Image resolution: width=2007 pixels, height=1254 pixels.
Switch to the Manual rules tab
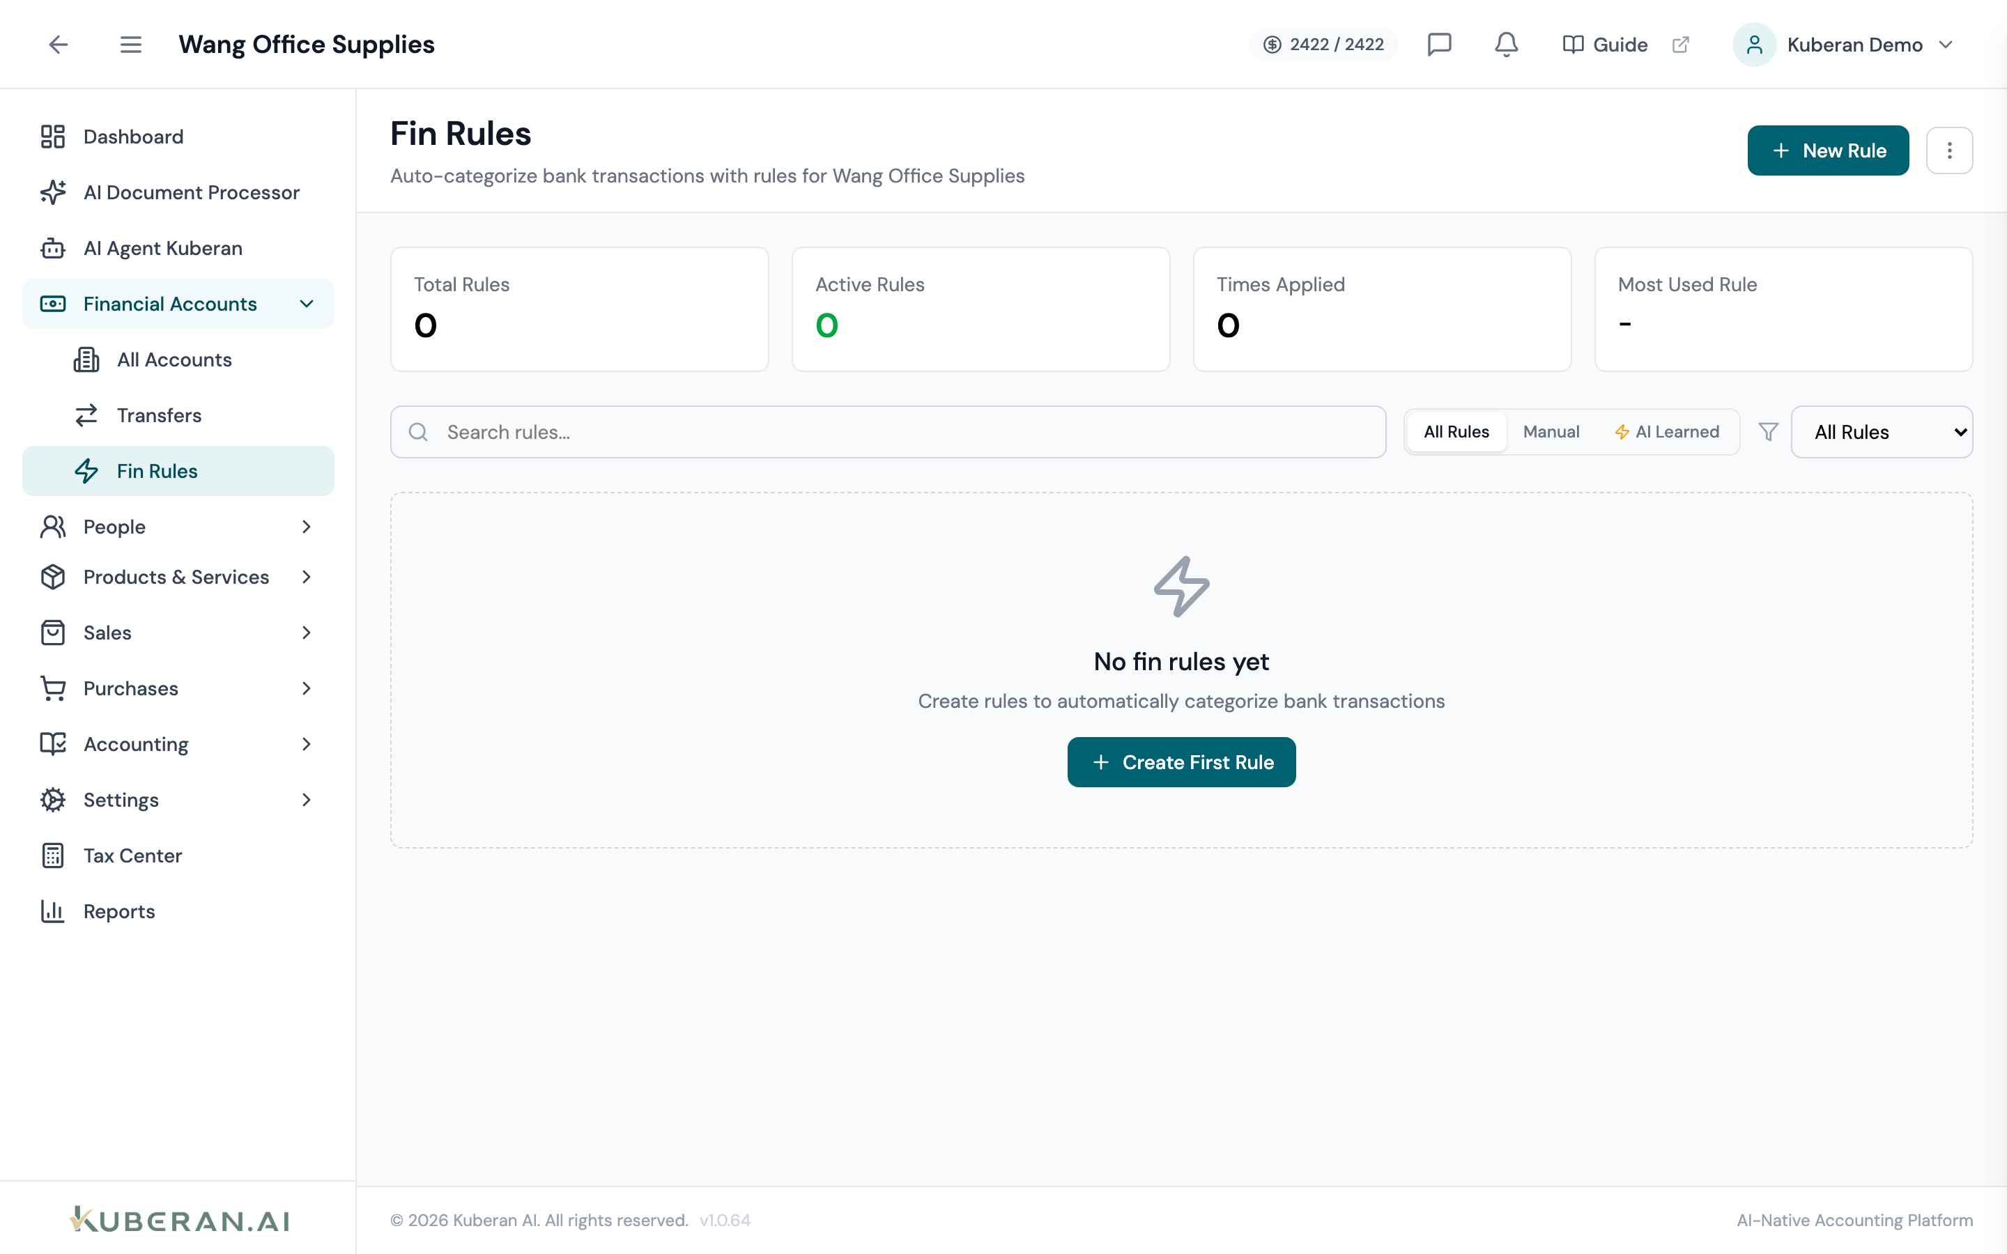click(1551, 432)
